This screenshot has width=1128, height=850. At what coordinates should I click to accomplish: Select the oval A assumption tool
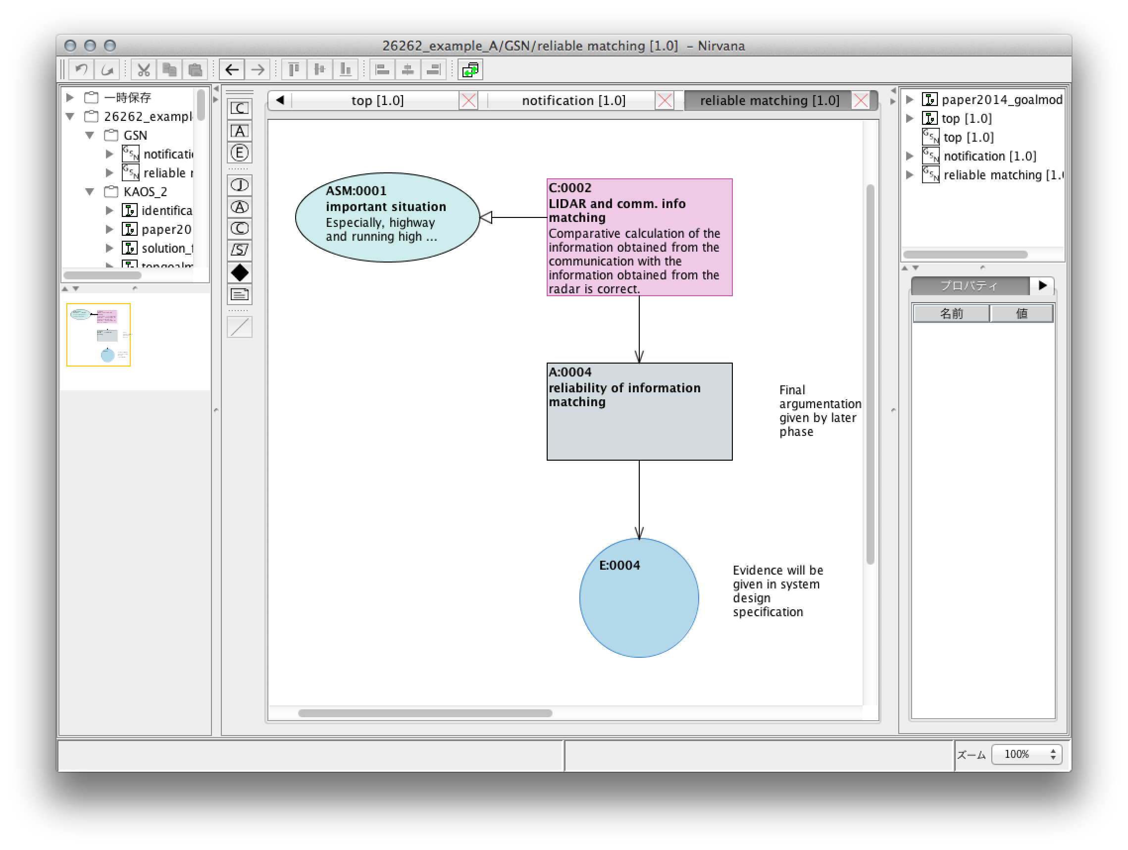240,207
